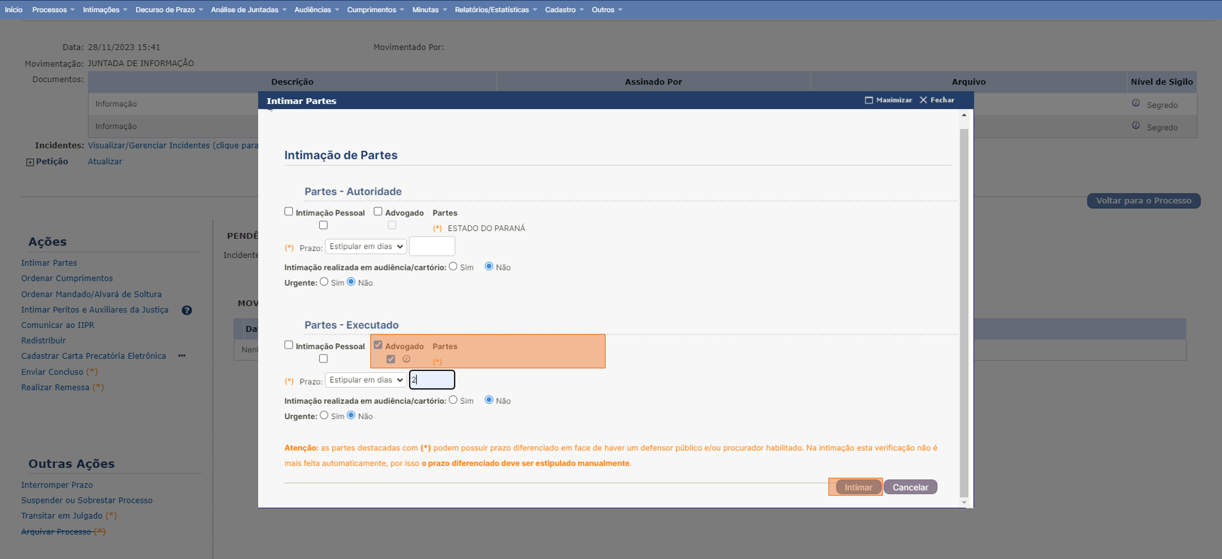Click Ordenar Cumprimentos link
The height and width of the screenshot is (559, 1222).
[67, 278]
